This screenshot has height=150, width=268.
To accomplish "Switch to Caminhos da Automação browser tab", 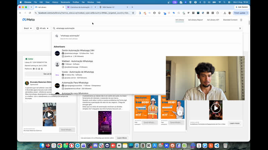I will click(81, 7).
